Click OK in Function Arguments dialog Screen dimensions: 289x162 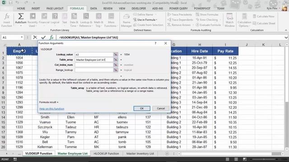point(142,108)
